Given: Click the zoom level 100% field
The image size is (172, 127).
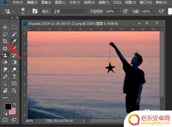Looking at the screenshot, I should pyautogui.click(x=29, y=121).
